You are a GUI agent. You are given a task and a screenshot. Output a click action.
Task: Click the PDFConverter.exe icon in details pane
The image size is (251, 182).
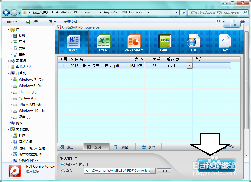click(x=14, y=171)
